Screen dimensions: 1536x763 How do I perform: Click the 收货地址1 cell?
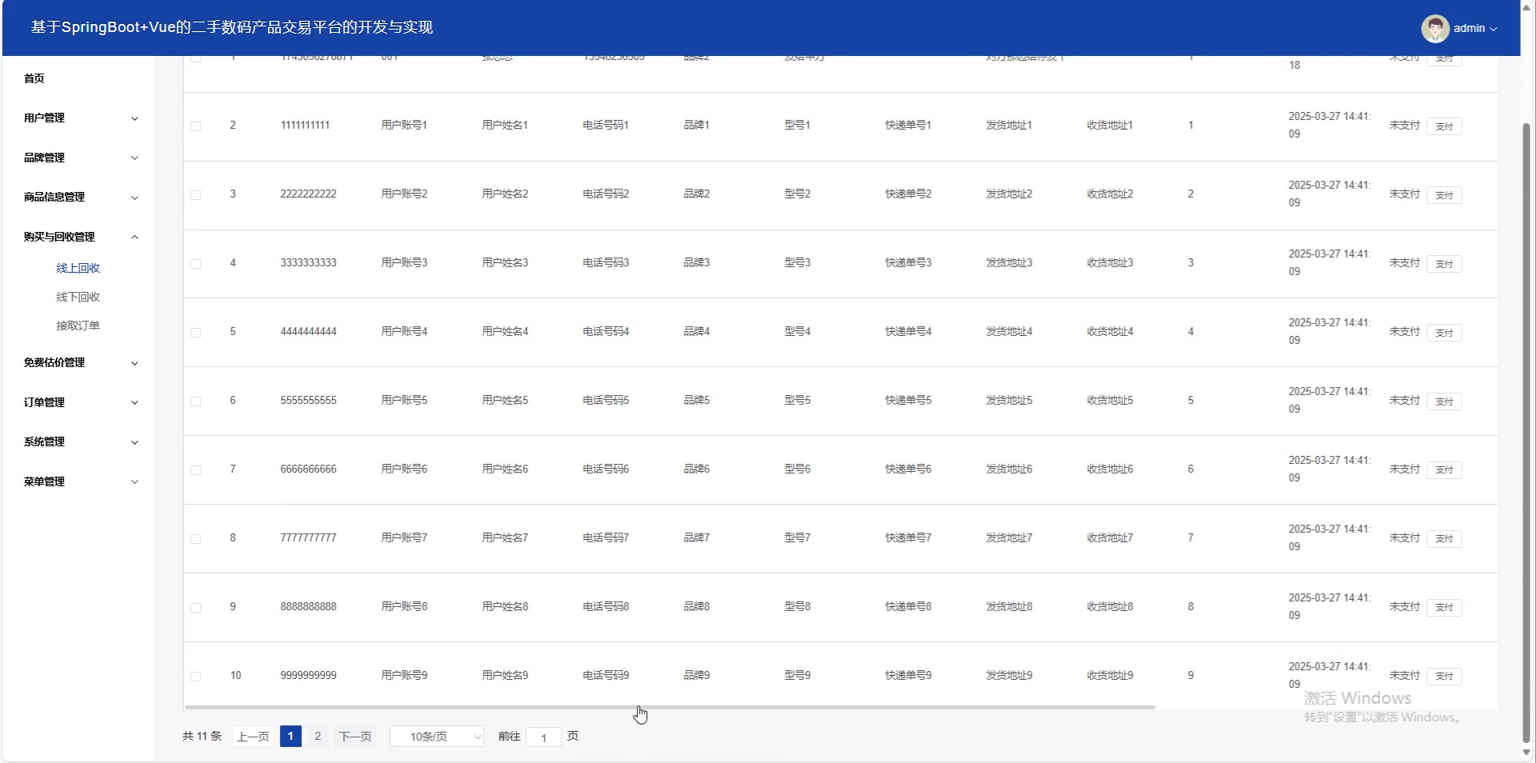(x=1110, y=126)
